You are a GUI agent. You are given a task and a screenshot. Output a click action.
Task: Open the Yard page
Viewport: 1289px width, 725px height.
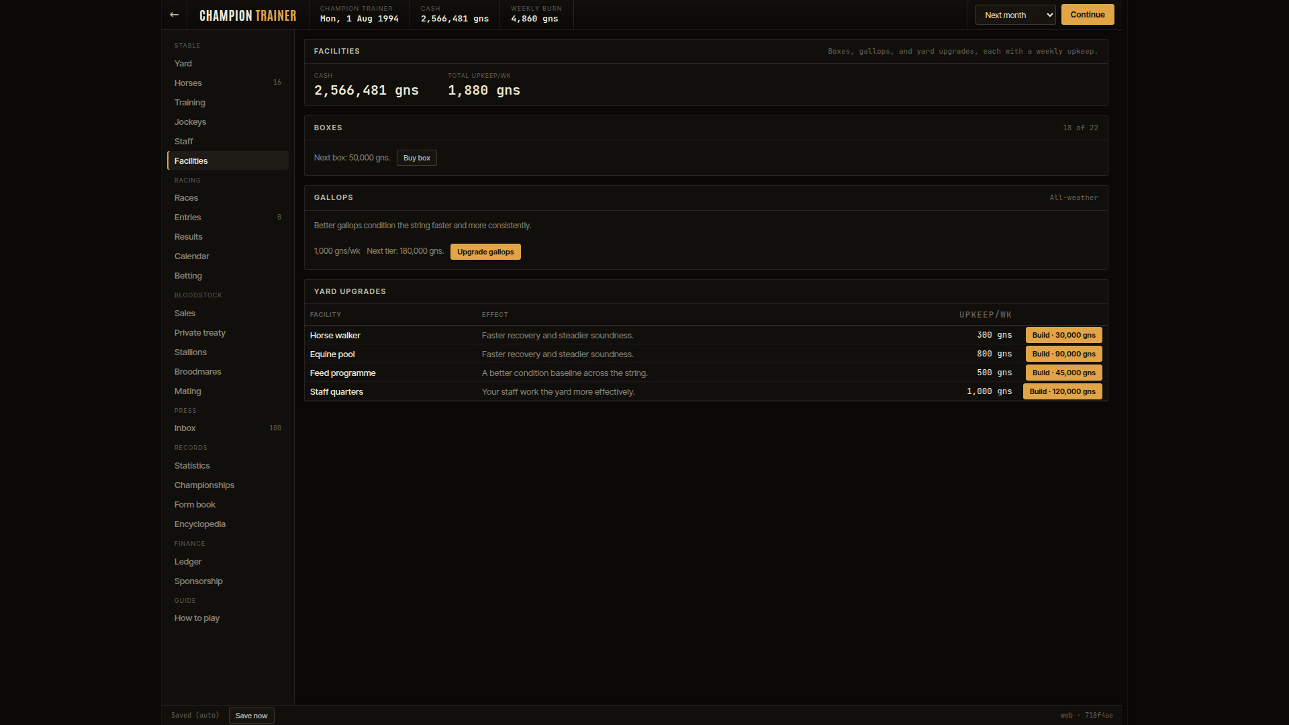coord(228,64)
